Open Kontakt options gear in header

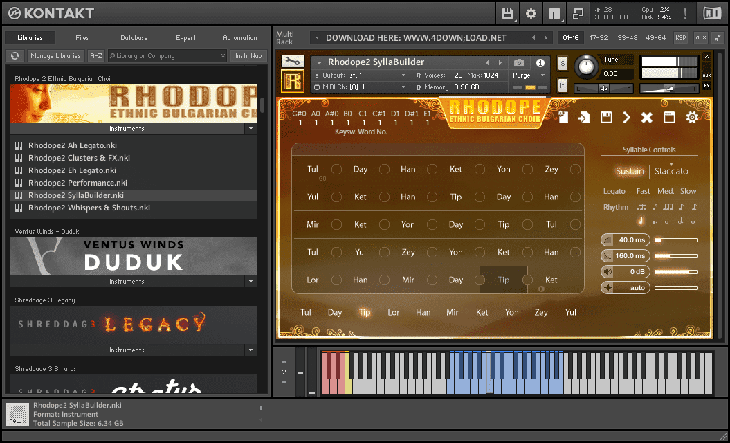click(531, 14)
